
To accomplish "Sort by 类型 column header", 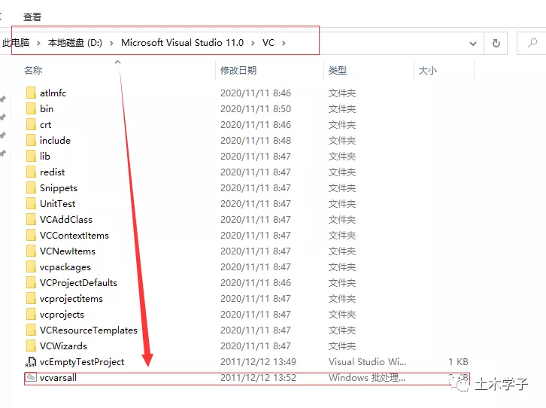I will [x=338, y=70].
